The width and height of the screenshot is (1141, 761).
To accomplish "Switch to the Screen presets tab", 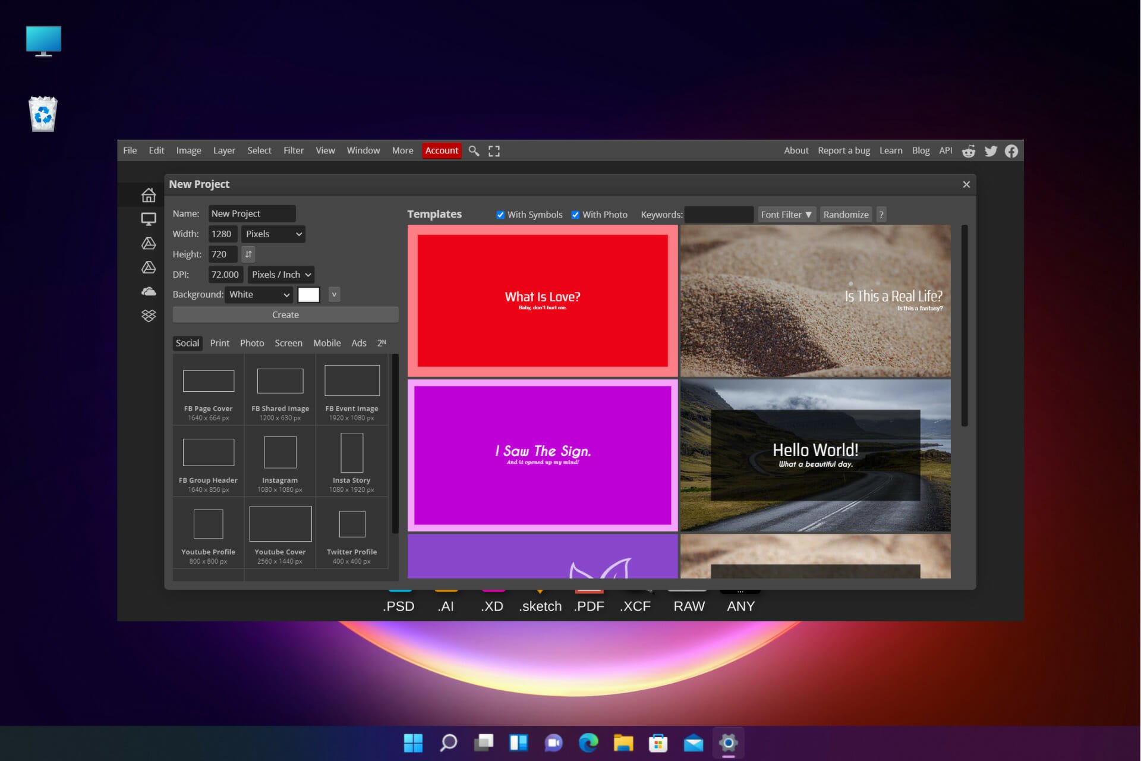I will pos(288,344).
